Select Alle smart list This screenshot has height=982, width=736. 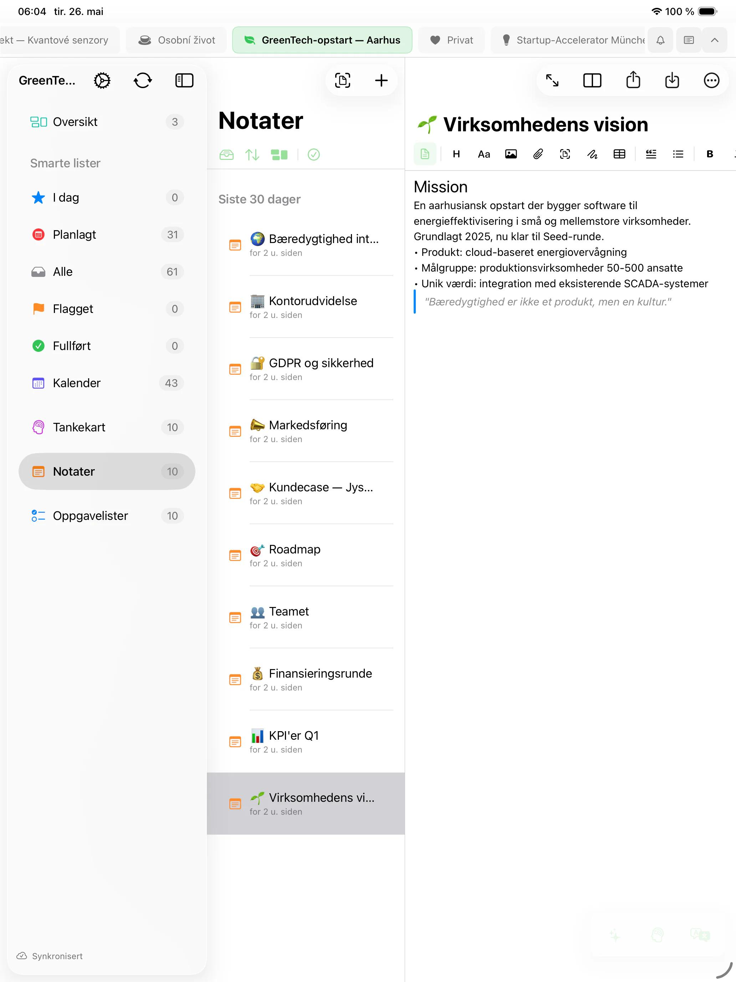pyautogui.click(x=107, y=272)
